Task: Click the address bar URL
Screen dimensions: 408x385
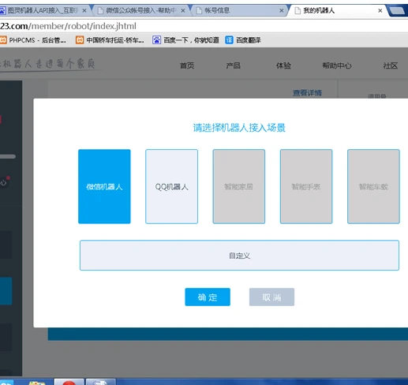Action: tap(68, 26)
